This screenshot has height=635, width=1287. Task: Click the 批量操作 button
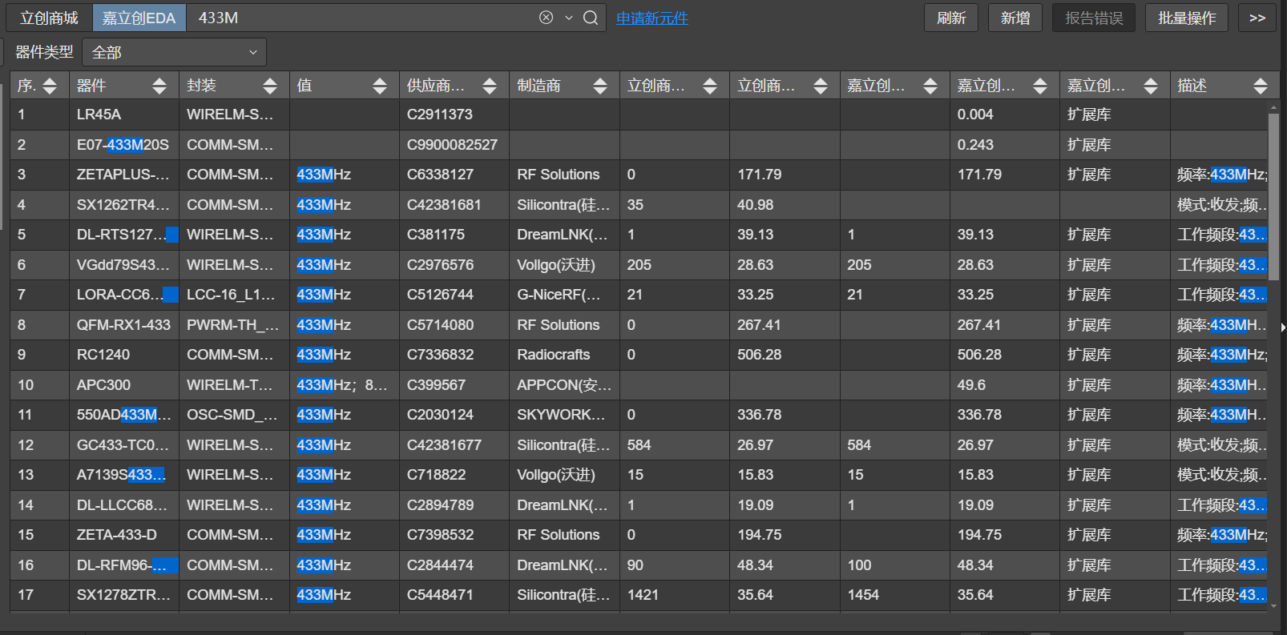click(x=1187, y=18)
